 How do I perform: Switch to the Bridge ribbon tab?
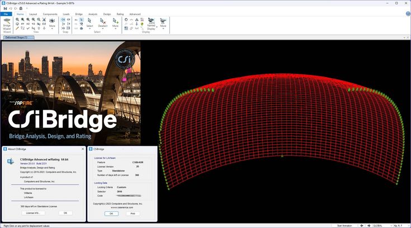pos(79,14)
